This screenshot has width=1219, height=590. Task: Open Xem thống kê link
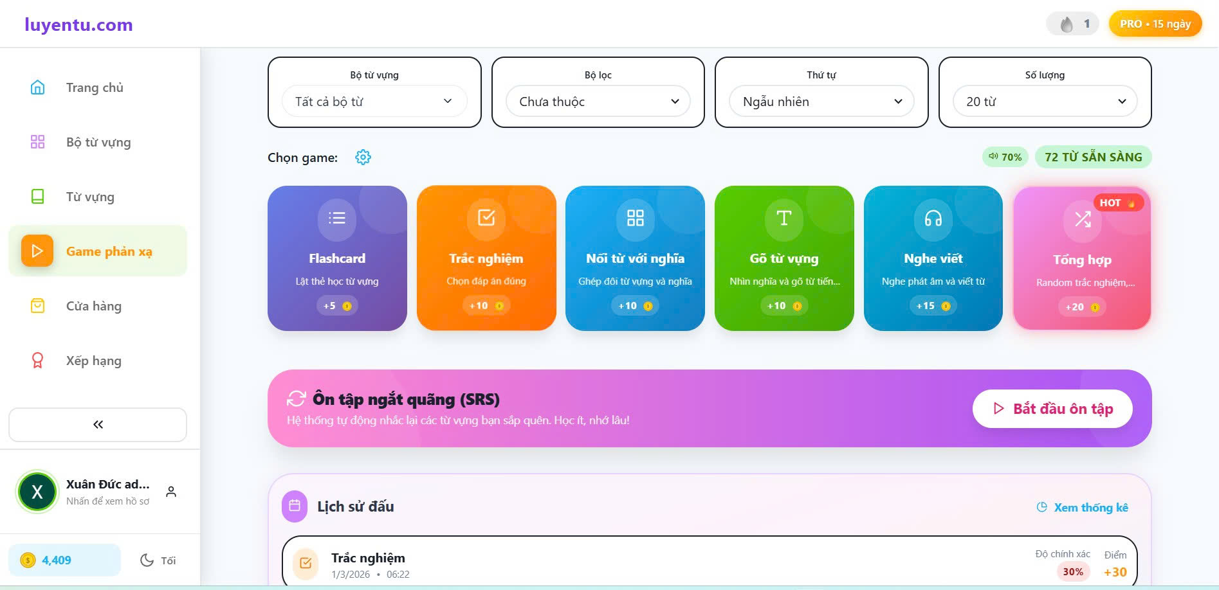1083,508
